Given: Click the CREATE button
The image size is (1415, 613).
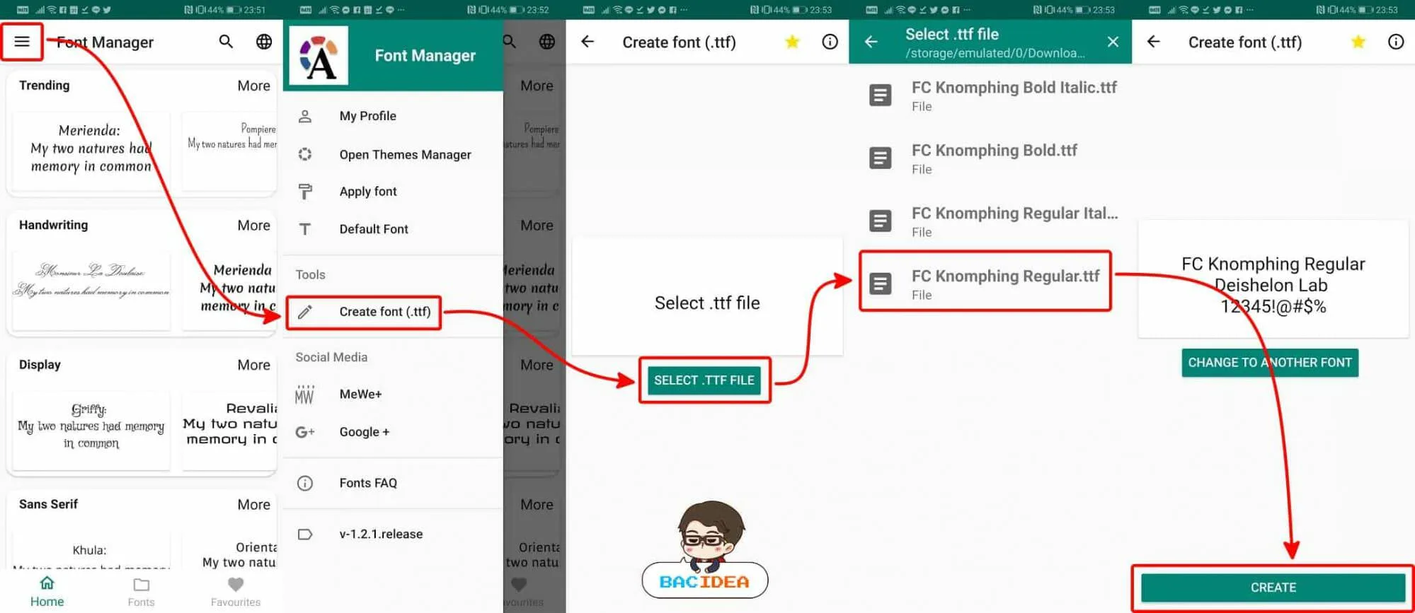Looking at the screenshot, I should [1273, 588].
